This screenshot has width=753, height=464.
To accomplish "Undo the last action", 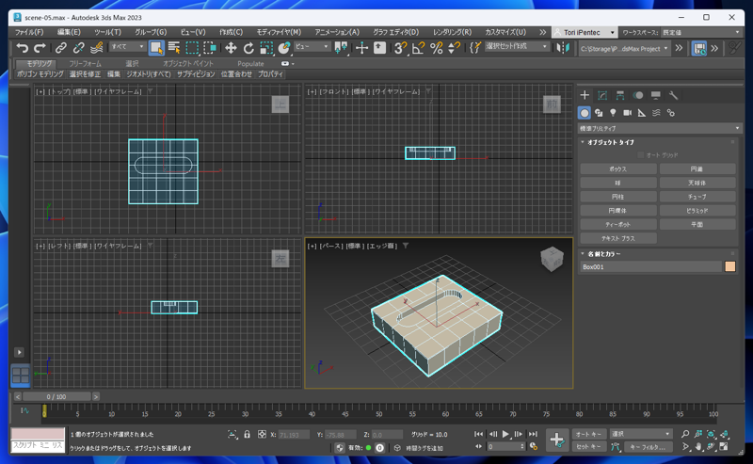I will 22,48.
